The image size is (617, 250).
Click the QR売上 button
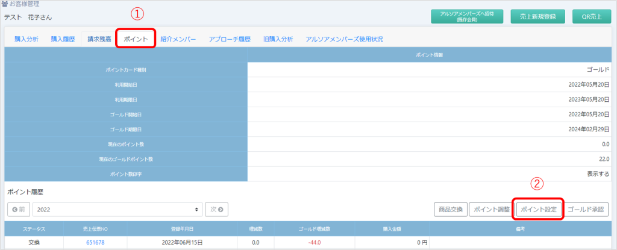coord(587,17)
